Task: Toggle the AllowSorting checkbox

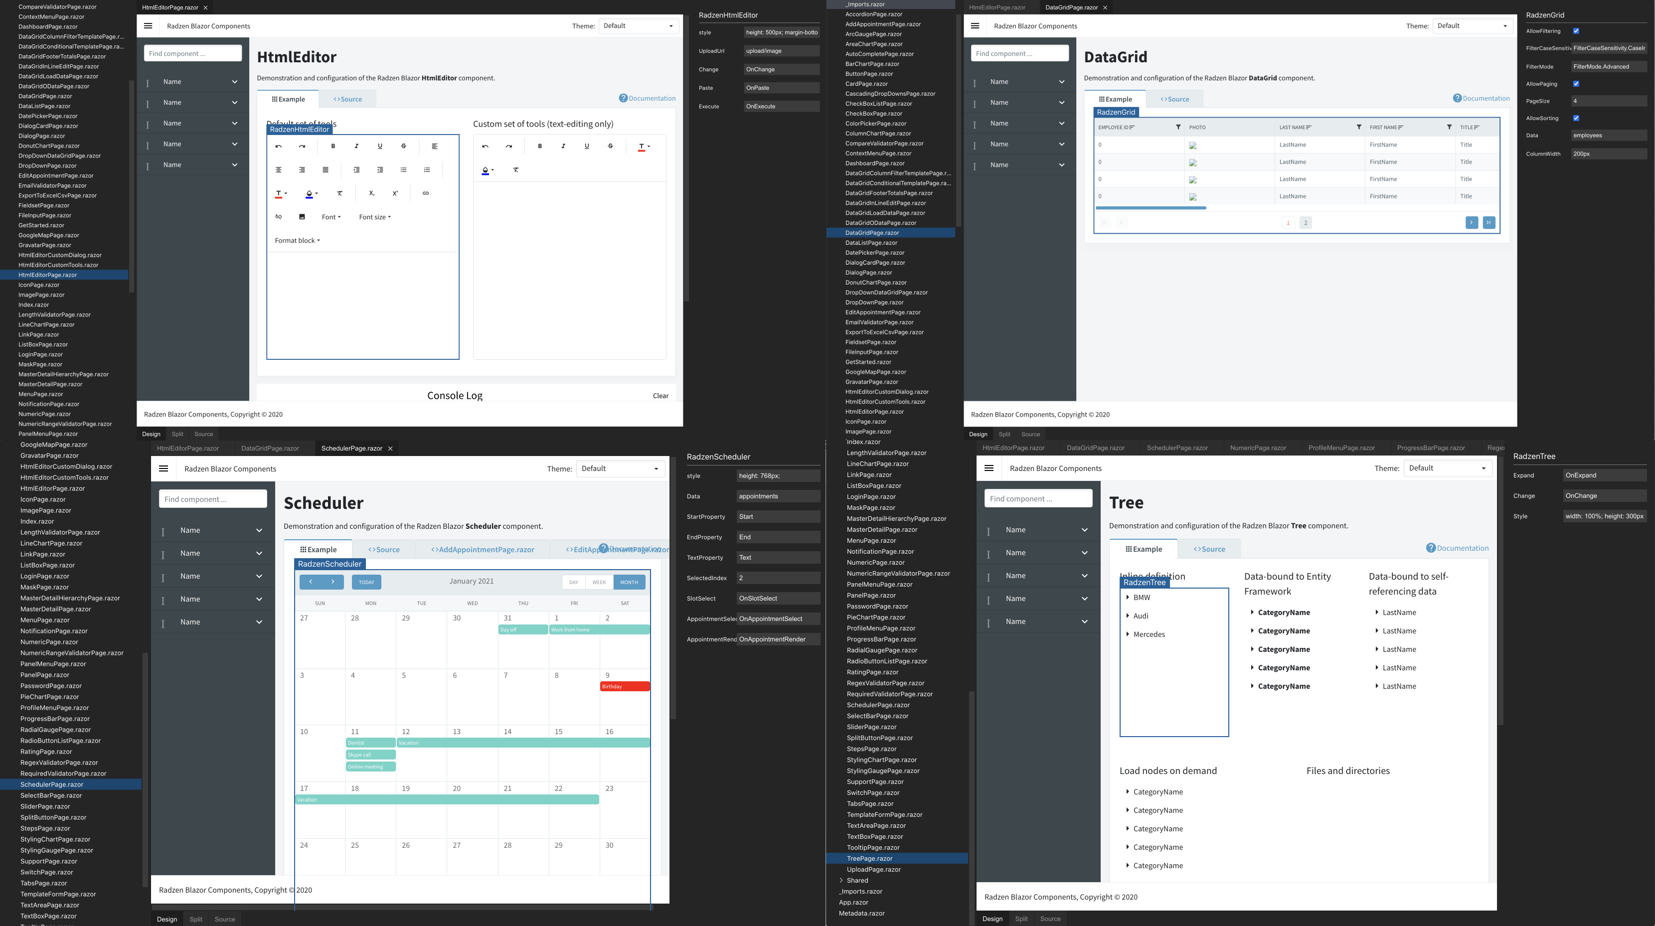Action: click(x=1576, y=118)
